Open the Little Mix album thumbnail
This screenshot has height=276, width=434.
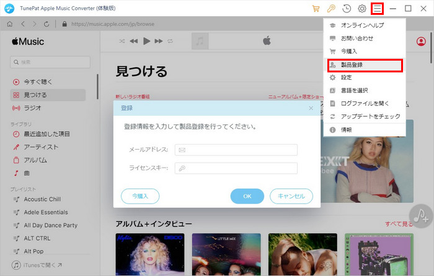click(x=226, y=254)
